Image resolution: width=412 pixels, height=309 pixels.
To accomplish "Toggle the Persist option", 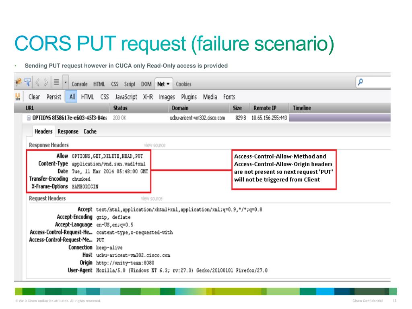I will click(54, 97).
